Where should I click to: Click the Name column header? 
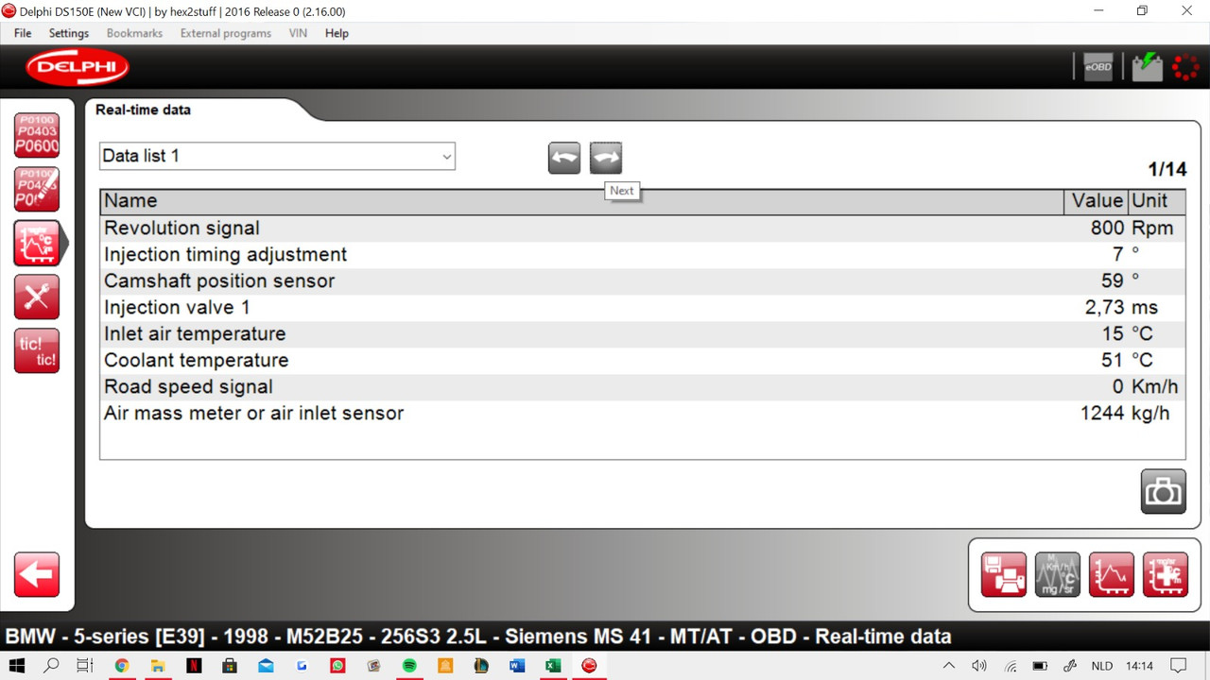tap(582, 201)
